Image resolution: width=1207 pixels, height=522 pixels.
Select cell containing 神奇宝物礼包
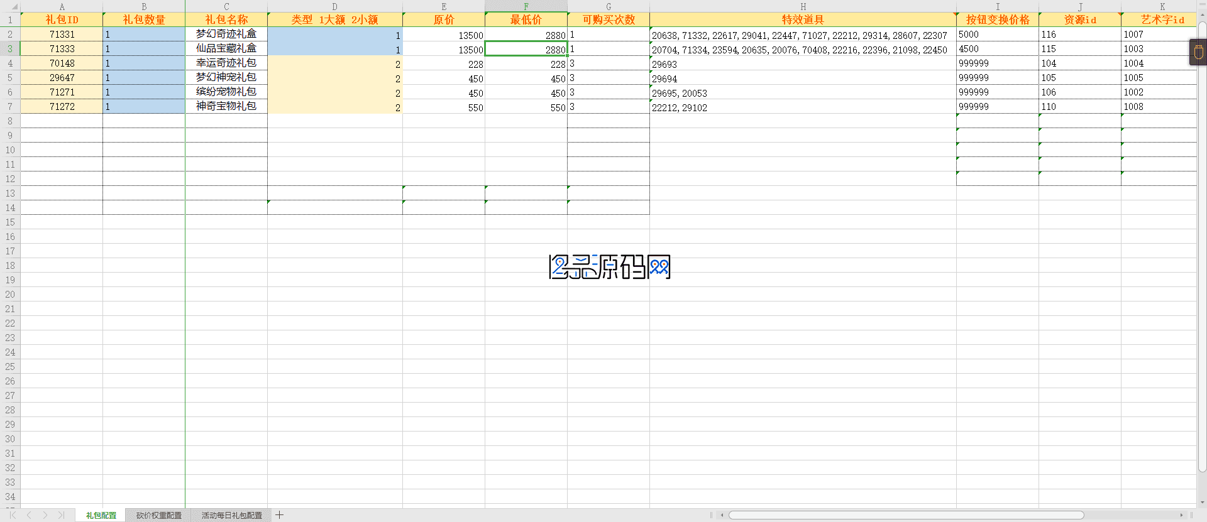(x=226, y=106)
